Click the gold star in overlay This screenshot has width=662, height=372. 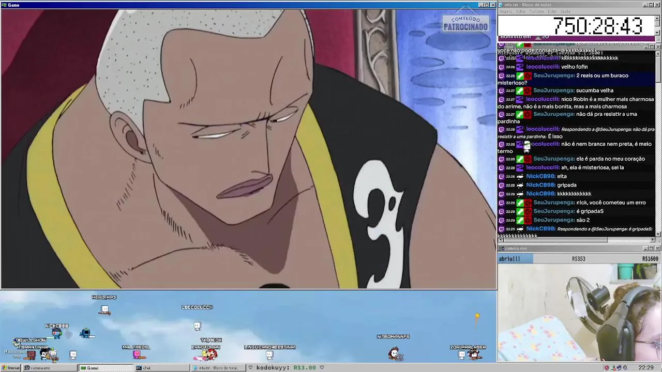477,316
